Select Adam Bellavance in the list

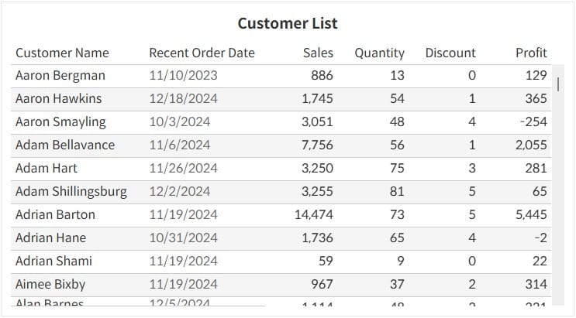click(x=65, y=145)
